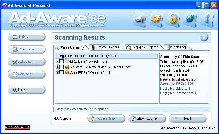The height and width of the screenshot is (134, 219).
Task: Click 'Objects identified:4' text
Action: (175, 70)
